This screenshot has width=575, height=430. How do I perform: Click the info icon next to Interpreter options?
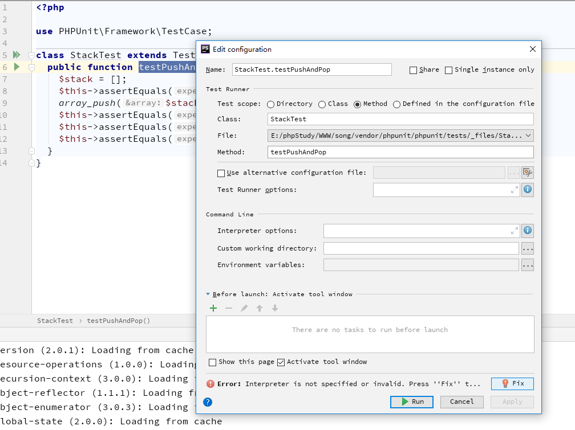point(528,231)
